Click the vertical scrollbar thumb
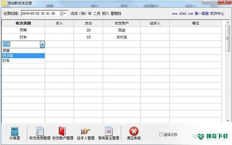This screenshot has height=145, width=232. point(228,38)
